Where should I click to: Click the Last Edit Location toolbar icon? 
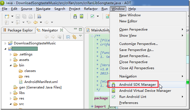click(29, 22)
